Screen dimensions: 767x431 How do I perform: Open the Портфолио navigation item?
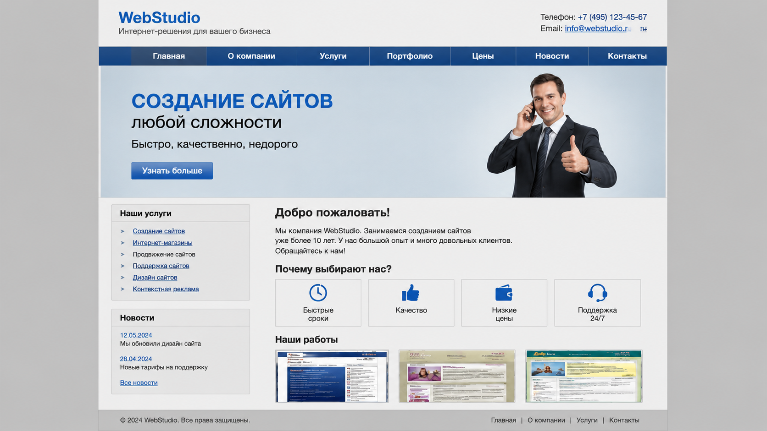(410, 56)
